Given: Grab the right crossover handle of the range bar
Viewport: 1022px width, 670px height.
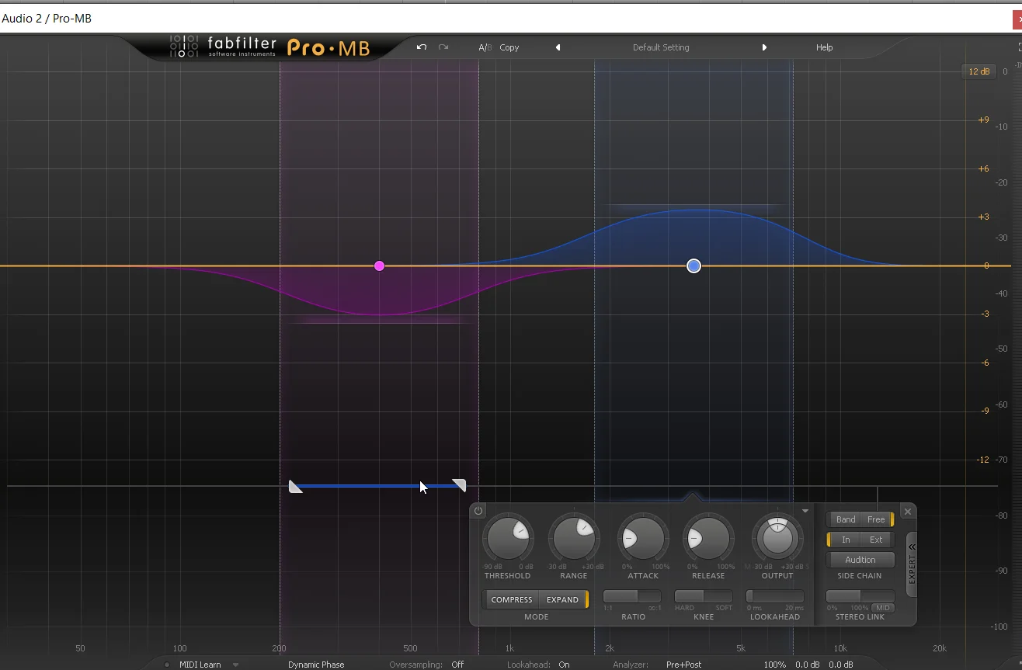Looking at the screenshot, I should pyautogui.click(x=459, y=485).
